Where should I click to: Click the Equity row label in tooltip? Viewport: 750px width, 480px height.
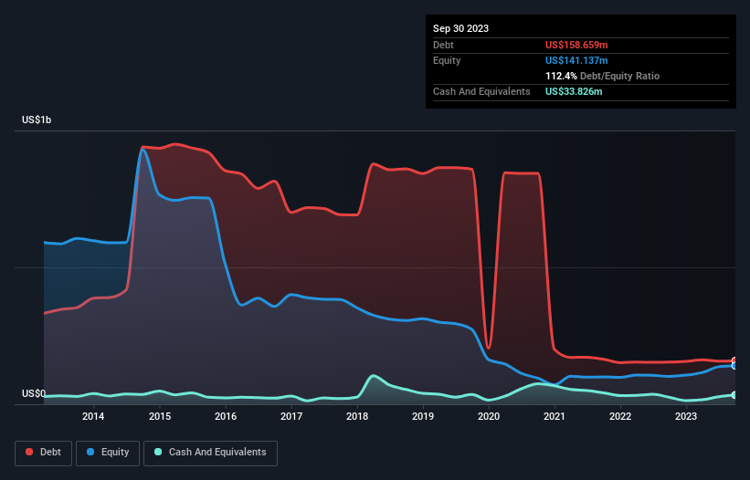(447, 60)
